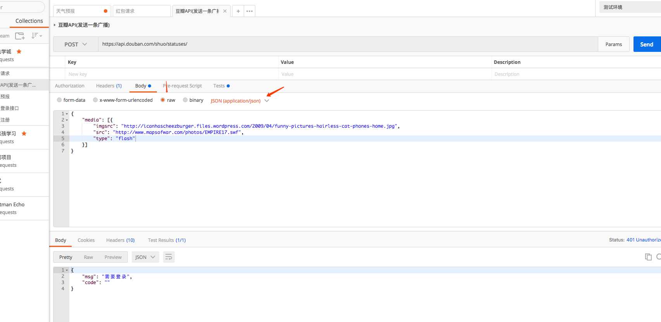Click the Value parameter input field
The image size is (661, 322).
coord(385,74)
